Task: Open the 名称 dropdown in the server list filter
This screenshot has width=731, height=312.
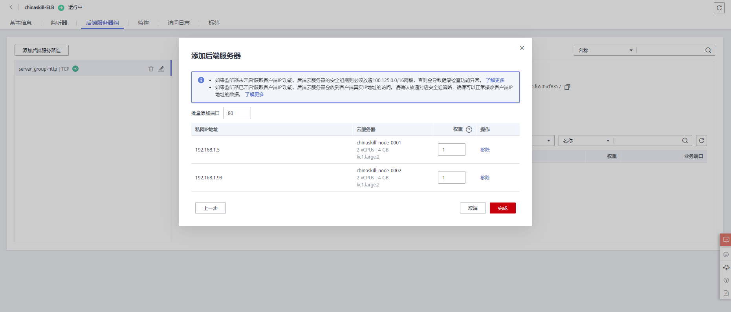Action: click(x=586, y=140)
